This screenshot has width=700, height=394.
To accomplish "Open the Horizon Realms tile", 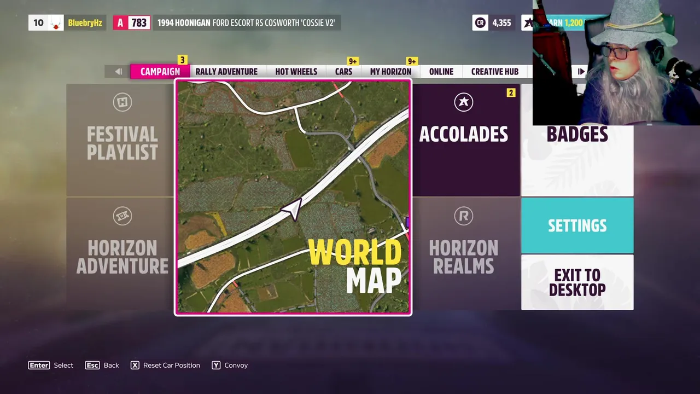I will point(465,253).
